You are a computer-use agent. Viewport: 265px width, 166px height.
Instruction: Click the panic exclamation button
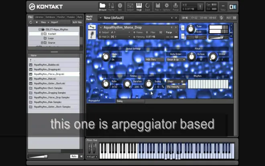(200, 7)
